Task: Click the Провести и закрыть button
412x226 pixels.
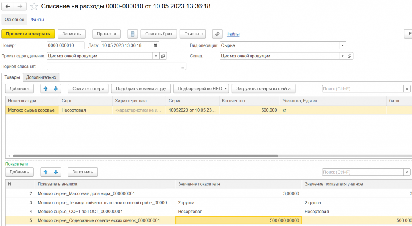Action: (28, 34)
